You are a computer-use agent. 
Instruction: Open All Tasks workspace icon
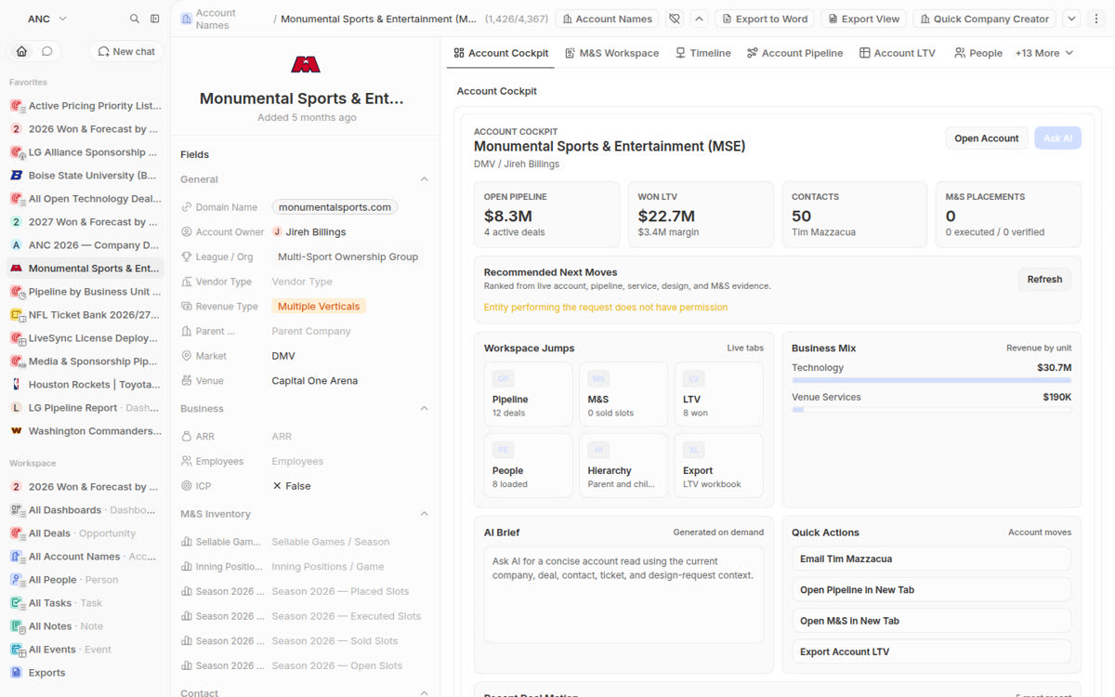click(16, 603)
